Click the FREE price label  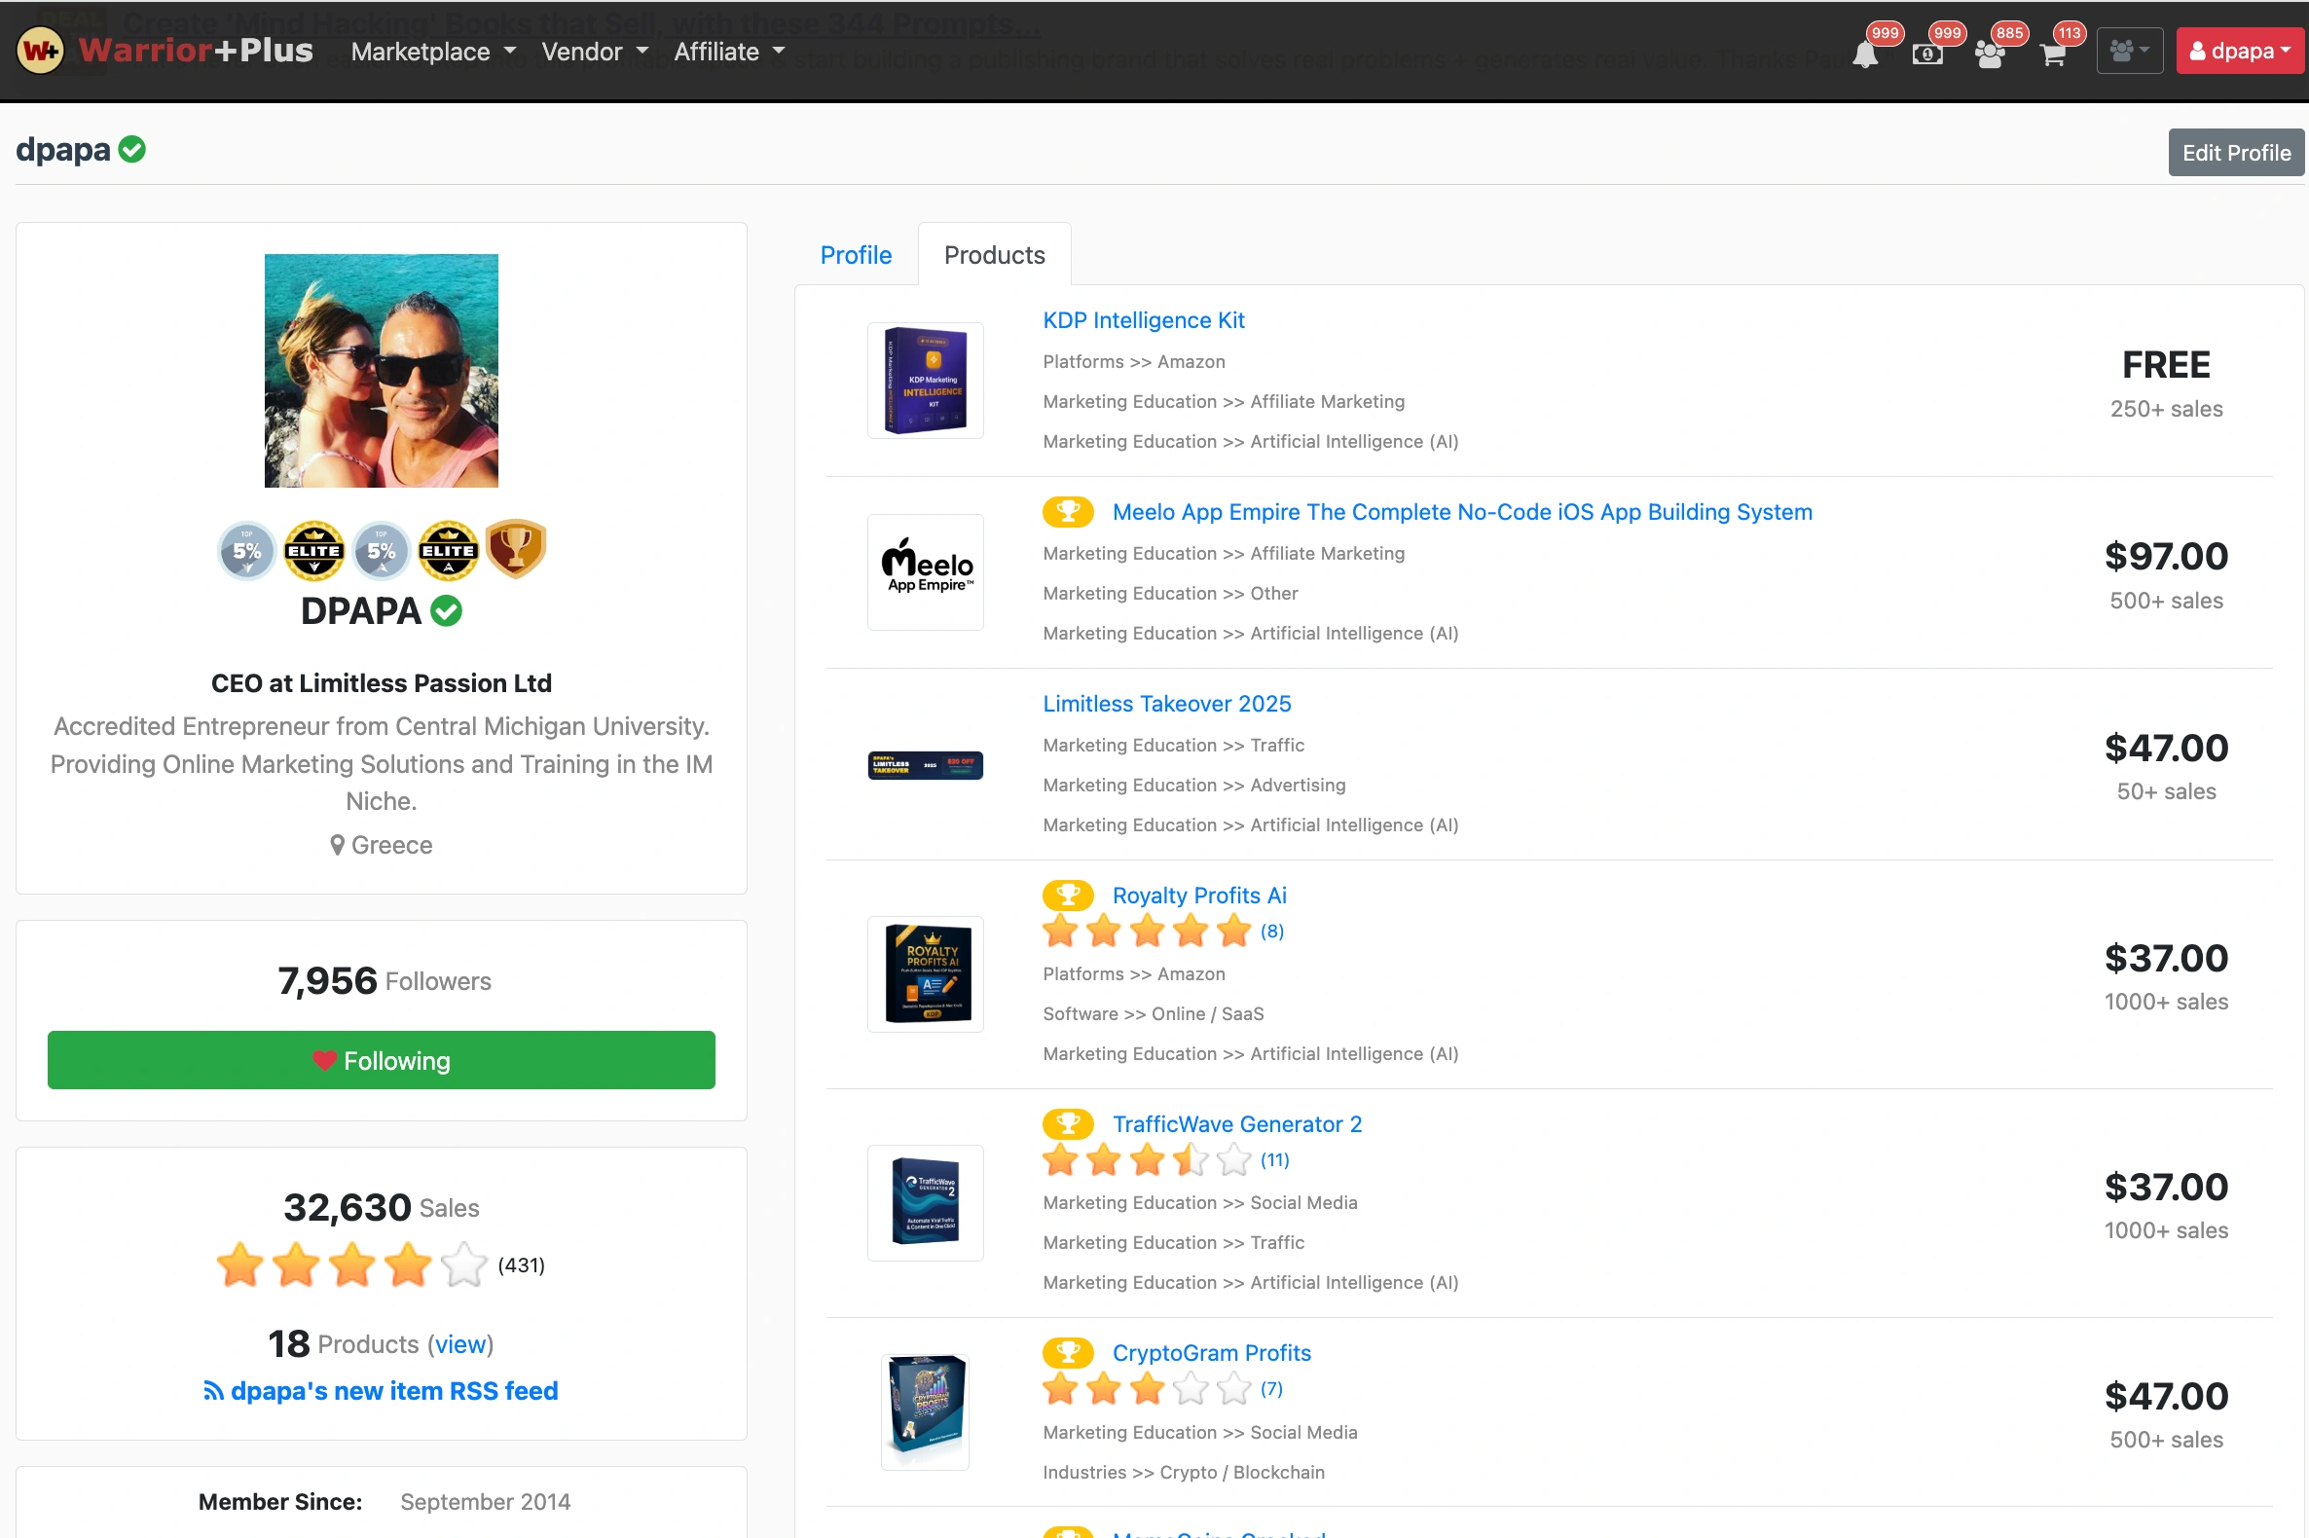click(2166, 365)
